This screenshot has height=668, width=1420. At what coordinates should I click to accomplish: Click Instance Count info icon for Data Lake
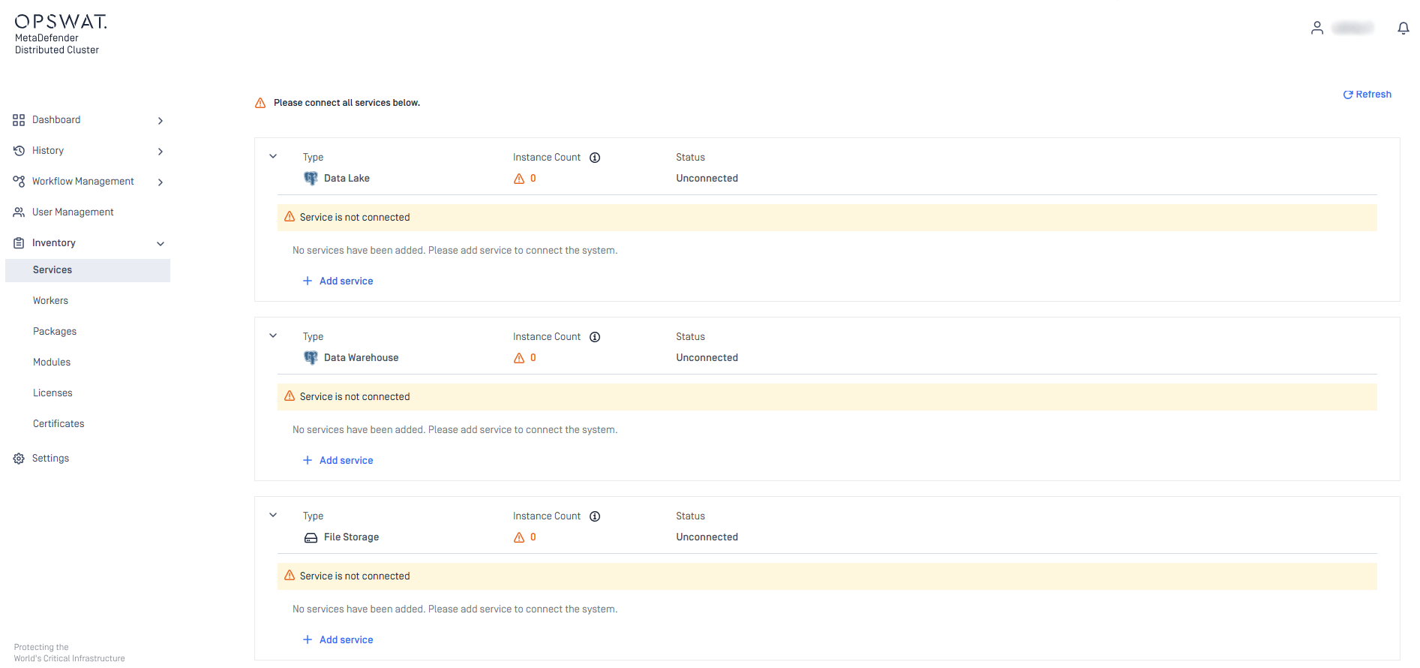pos(595,158)
